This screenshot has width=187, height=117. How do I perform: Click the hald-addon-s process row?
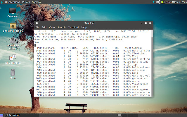pyautogui.click(x=92, y=67)
